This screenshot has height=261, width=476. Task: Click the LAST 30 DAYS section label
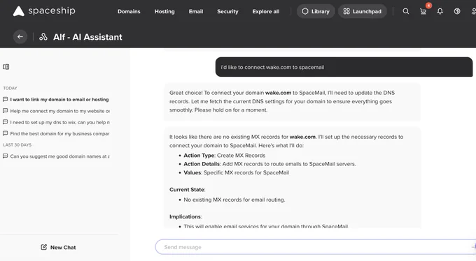click(17, 144)
